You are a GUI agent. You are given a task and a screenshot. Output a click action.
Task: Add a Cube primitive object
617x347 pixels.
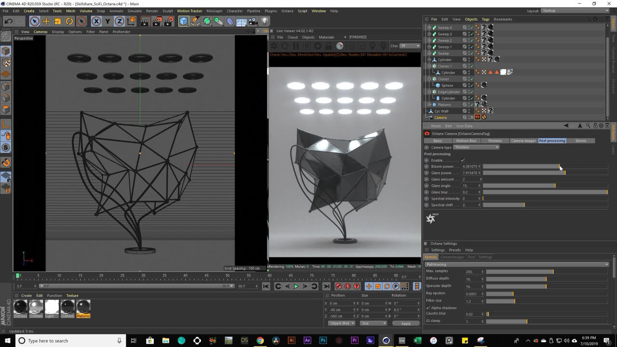click(184, 21)
